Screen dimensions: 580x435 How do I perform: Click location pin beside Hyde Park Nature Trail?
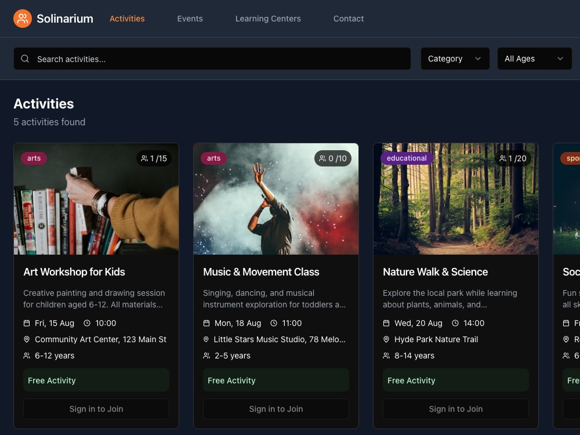(386, 339)
